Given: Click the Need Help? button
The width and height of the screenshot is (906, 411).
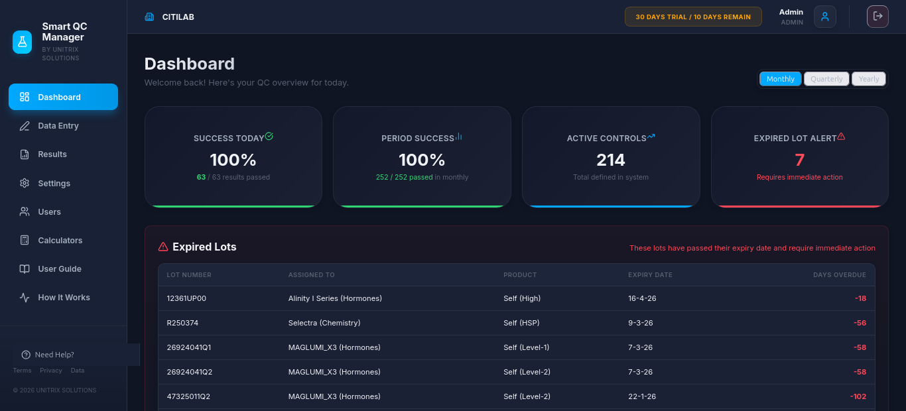Looking at the screenshot, I should pos(76,355).
